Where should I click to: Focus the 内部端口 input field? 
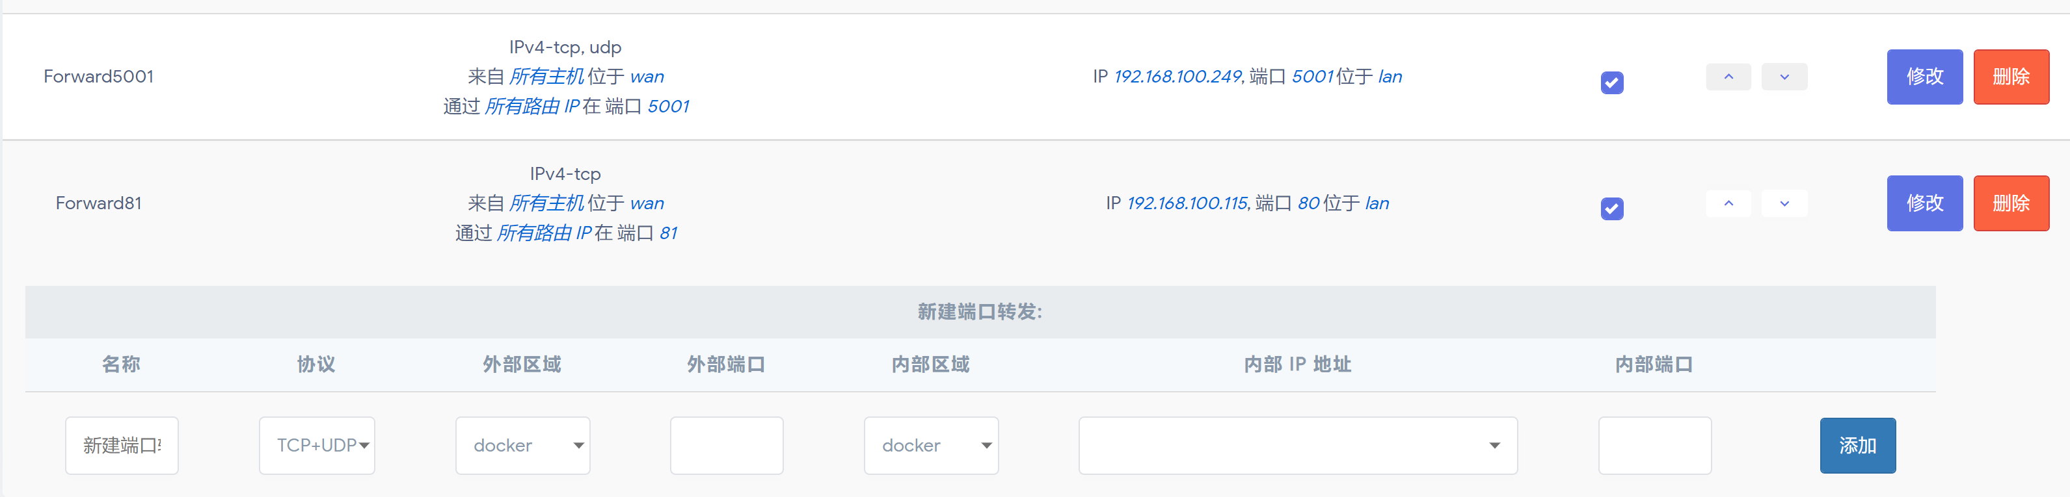click(x=1654, y=446)
